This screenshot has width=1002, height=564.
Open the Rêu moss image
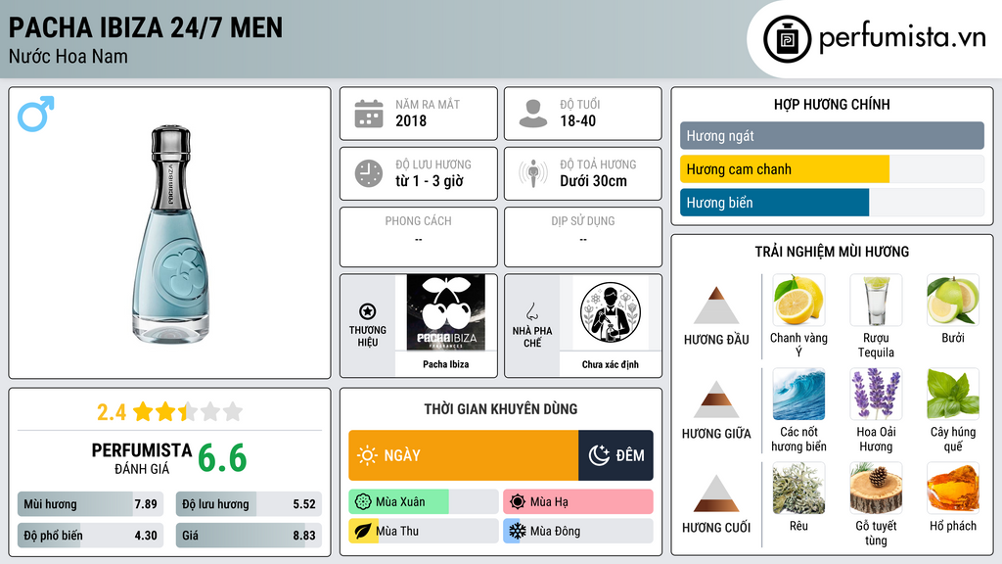click(798, 488)
